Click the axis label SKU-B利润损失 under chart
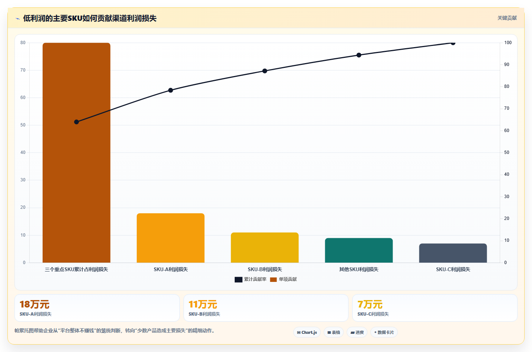Image resolution: width=532 pixels, height=352 pixels. click(x=265, y=269)
